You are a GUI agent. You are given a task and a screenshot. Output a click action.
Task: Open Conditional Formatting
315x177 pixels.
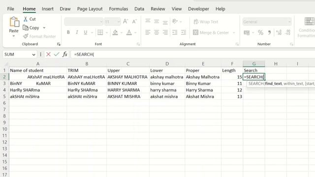[x=306, y=28]
